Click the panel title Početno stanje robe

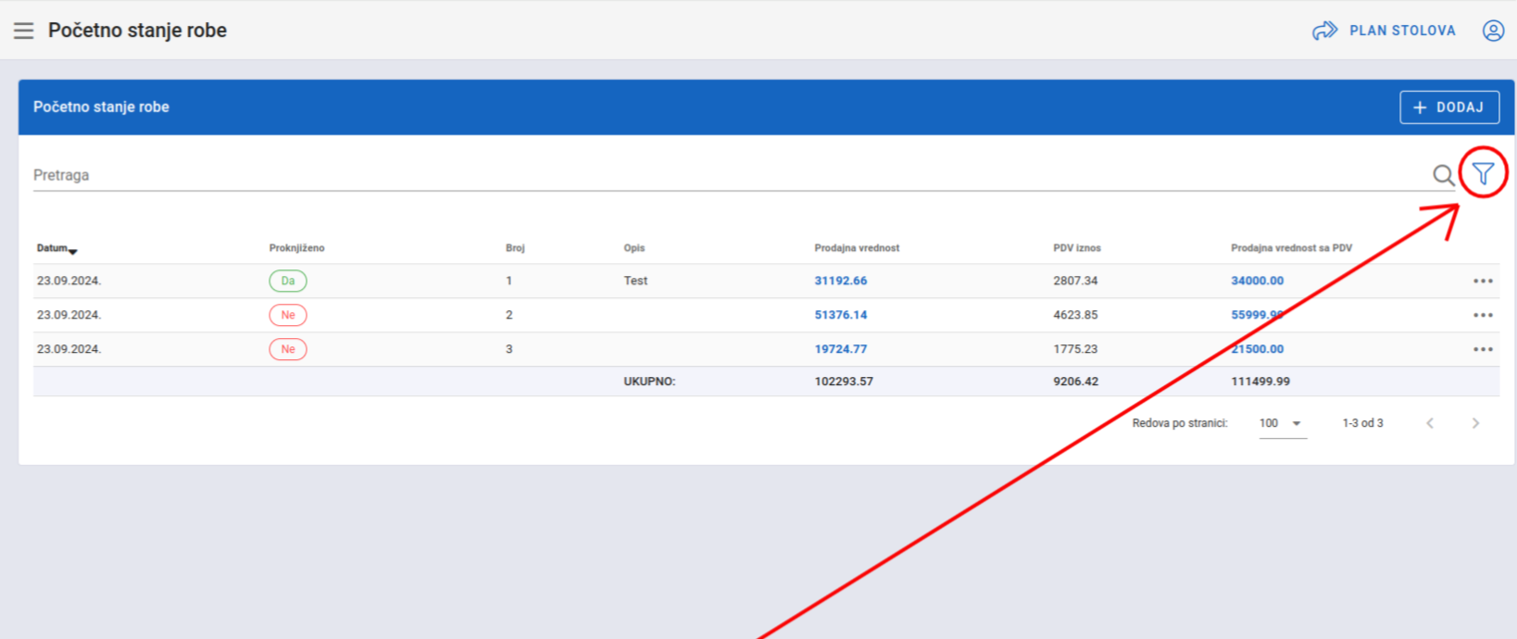pyautogui.click(x=101, y=107)
